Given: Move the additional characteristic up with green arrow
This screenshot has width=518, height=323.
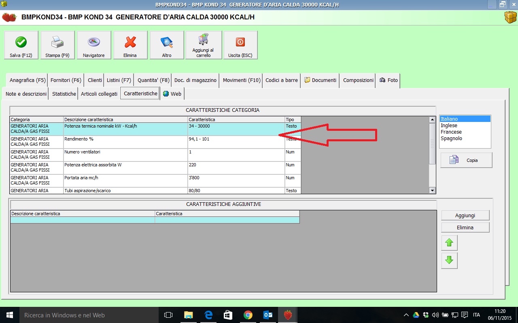Looking at the screenshot, I should [x=449, y=243].
